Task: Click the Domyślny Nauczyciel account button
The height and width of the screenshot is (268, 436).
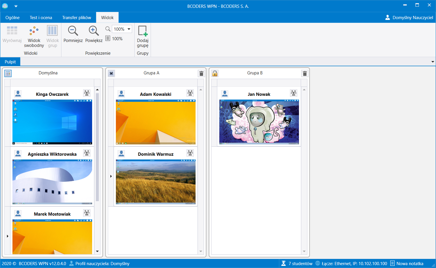Action: point(409,17)
